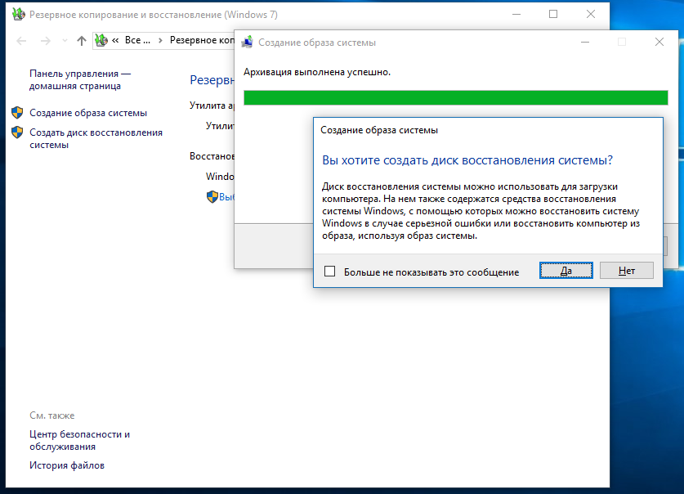This screenshot has width=684, height=494.
Task: Click 'Все ...' breadcrumb in address bar
Action: [137, 40]
